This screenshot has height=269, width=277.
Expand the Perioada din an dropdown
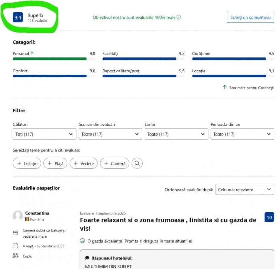click(242, 134)
